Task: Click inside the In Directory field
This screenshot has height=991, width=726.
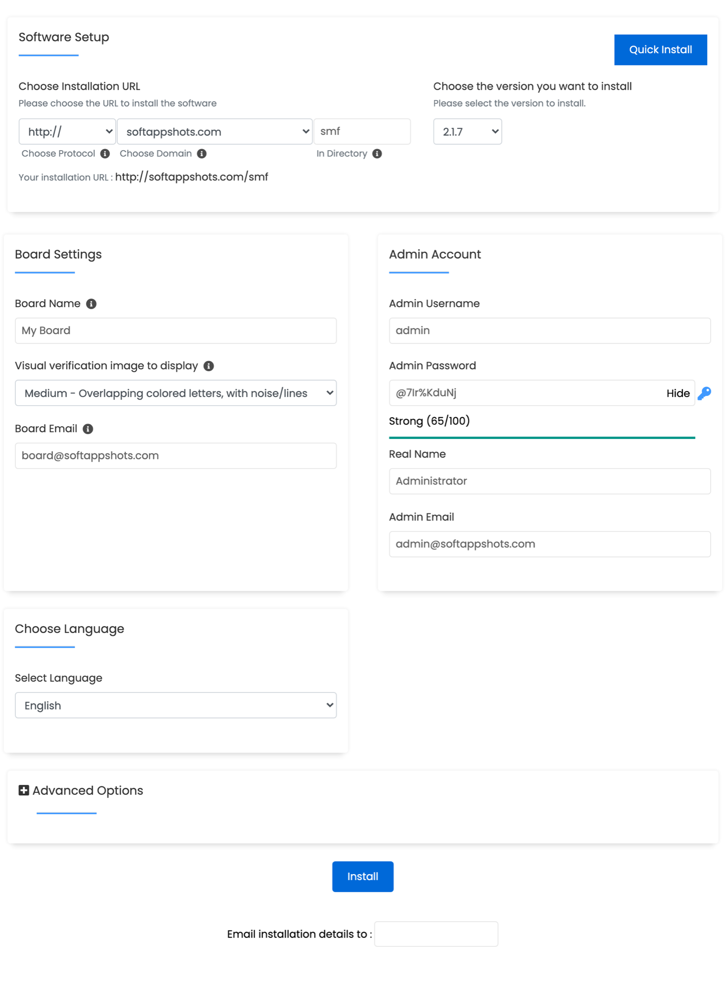Action: [362, 131]
